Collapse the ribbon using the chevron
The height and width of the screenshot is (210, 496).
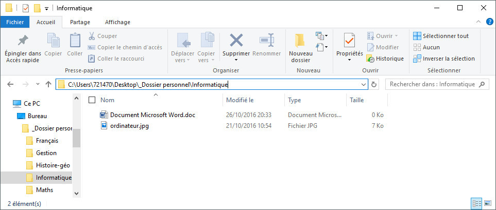point(479,22)
